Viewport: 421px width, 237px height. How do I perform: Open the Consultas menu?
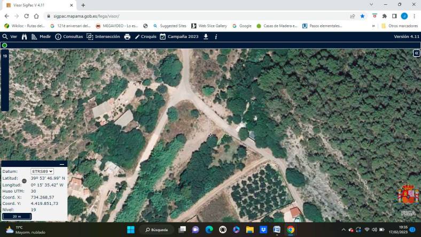(x=69, y=36)
